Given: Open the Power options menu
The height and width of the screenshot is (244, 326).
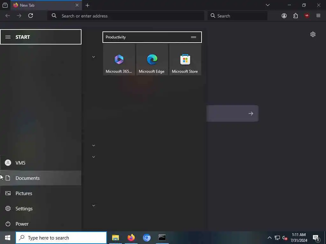Looking at the screenshot, I should (40, 224).
